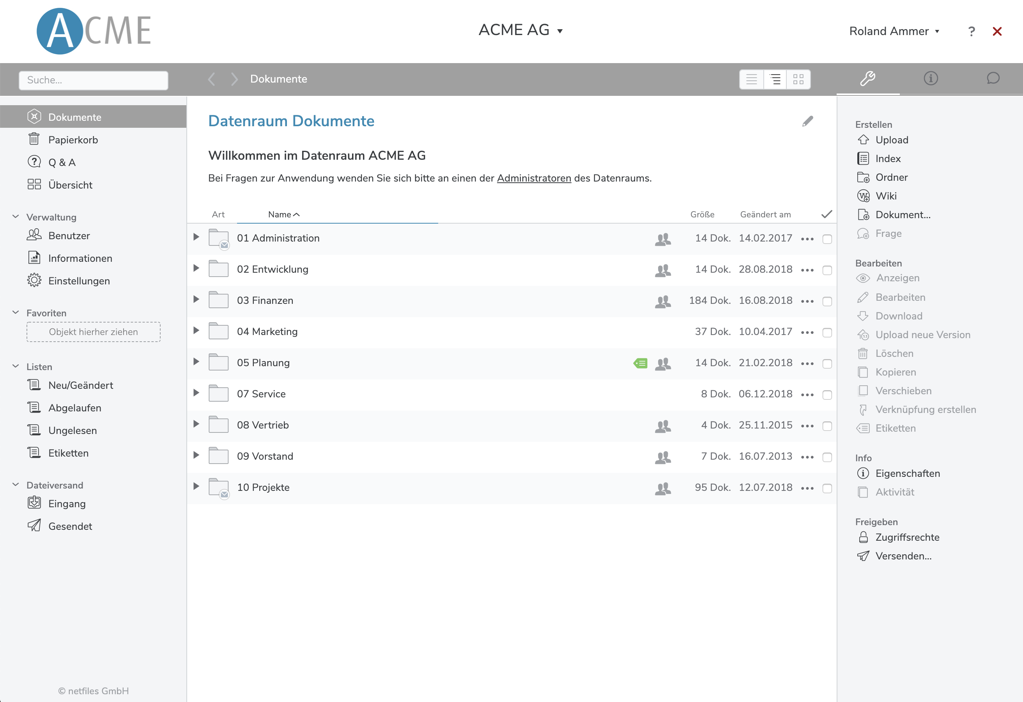Screen dimensions: 1023x702
Task: Switch to the grid view icon
Action: (x=798, y=79)
